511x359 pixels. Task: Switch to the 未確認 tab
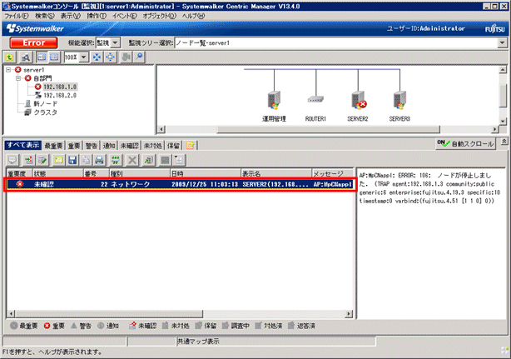pyautogui.click(x=129, y=146)
